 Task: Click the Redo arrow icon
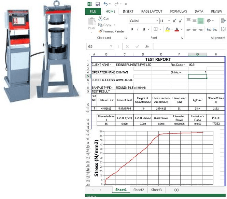click(116, 4)
